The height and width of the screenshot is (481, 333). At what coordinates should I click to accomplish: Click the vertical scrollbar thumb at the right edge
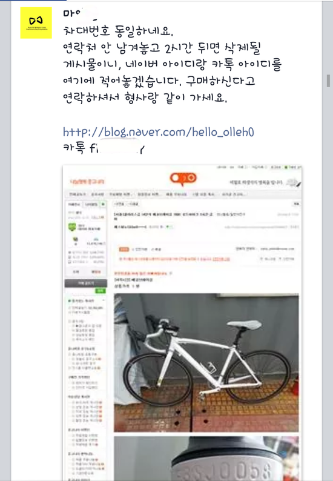(x=328, y=81)
